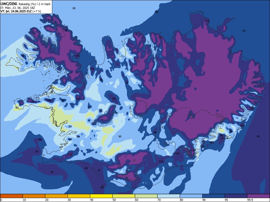The width and height of the screenshot is (270, 202).
Task: Click the legend tick label '70'
Action: pos(159,200)
